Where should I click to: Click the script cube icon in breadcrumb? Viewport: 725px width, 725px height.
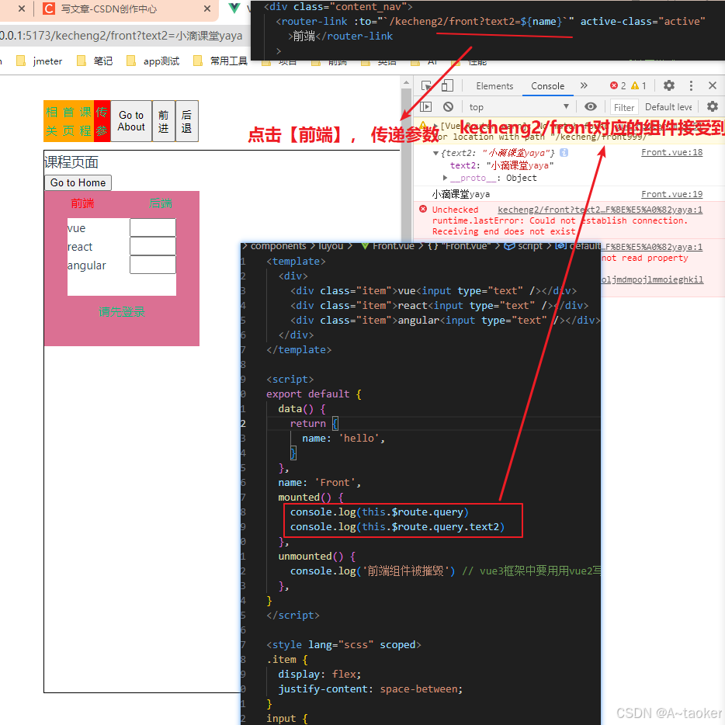pyautogui.click(x=509, y=246)
